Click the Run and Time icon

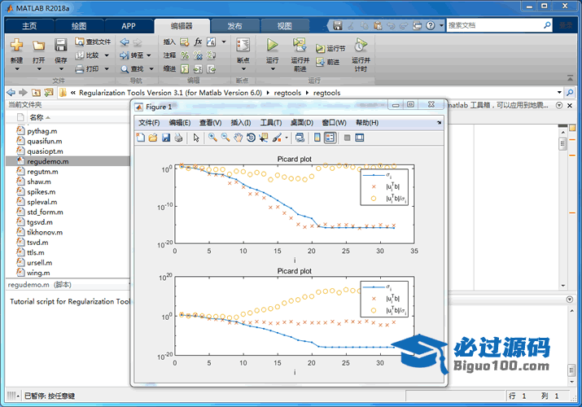pos(361,45)
